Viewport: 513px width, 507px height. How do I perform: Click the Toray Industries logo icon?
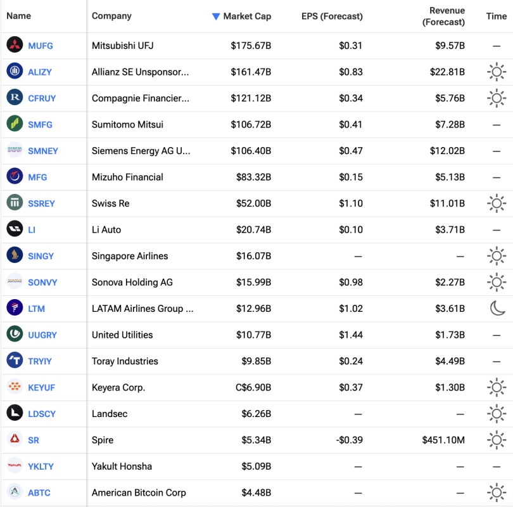tap(15, 361)
